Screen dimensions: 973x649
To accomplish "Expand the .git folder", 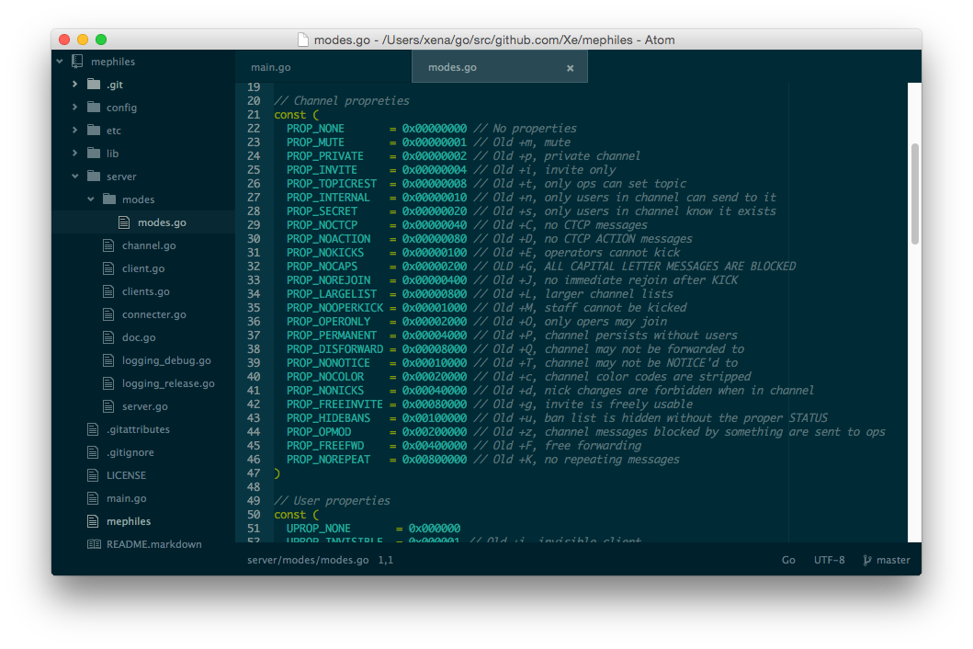I will (x=75, y=84).
